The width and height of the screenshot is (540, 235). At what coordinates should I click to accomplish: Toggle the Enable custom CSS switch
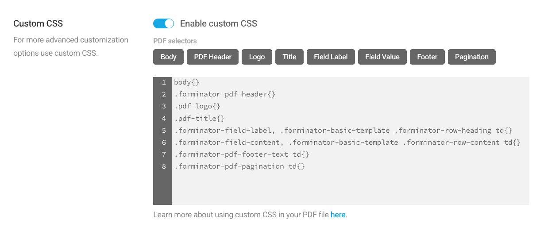(163, 23)
